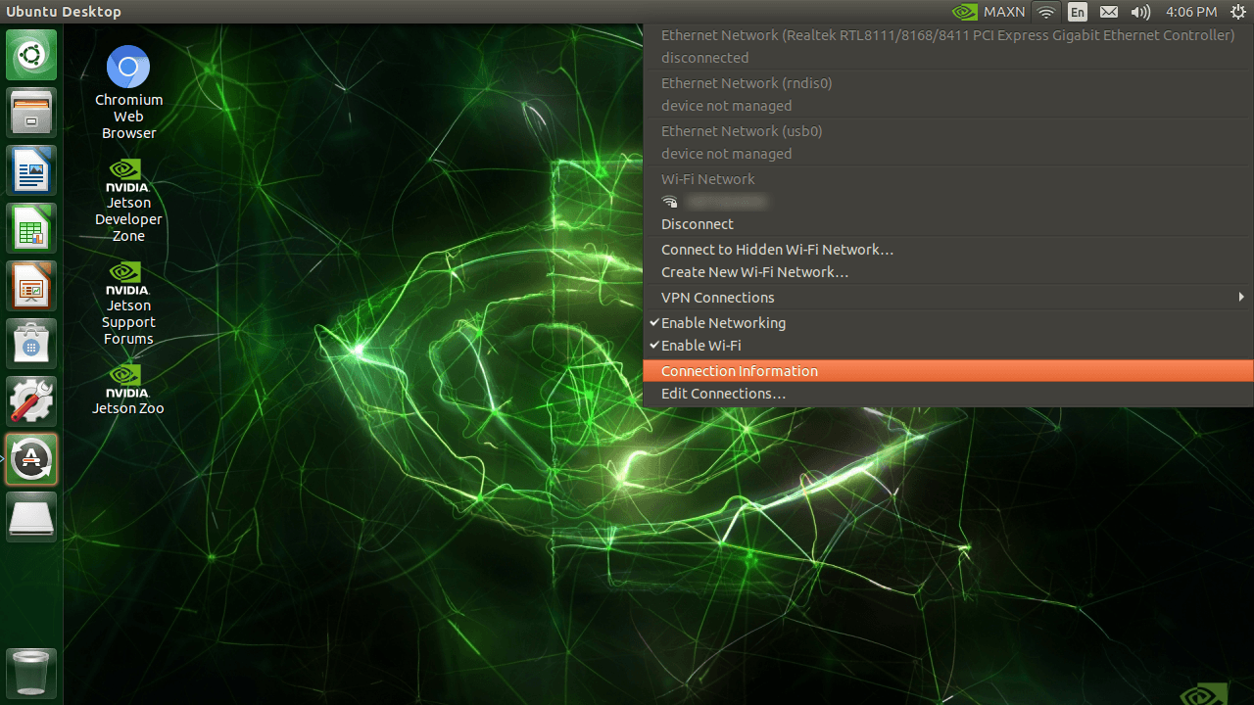Viewport: 1254px width, 705px height.
Task: Choose Create New Wi-Fi Network…
Action: coord(948,272)
